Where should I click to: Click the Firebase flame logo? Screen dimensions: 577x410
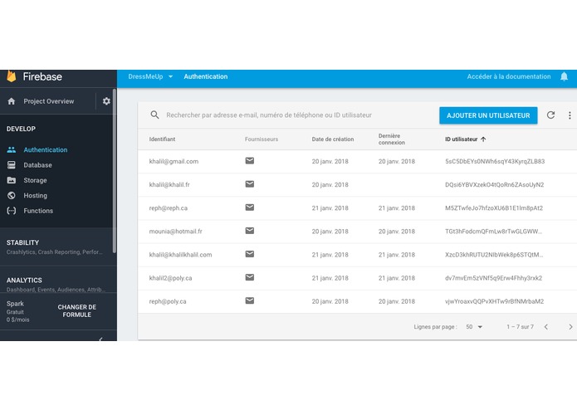point(12,76)
